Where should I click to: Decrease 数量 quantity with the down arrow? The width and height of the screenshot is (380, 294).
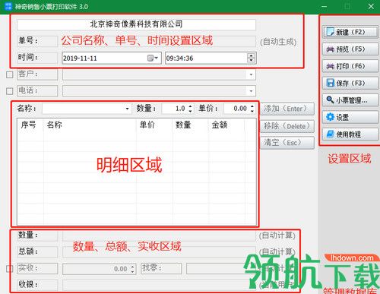point(190,111)
